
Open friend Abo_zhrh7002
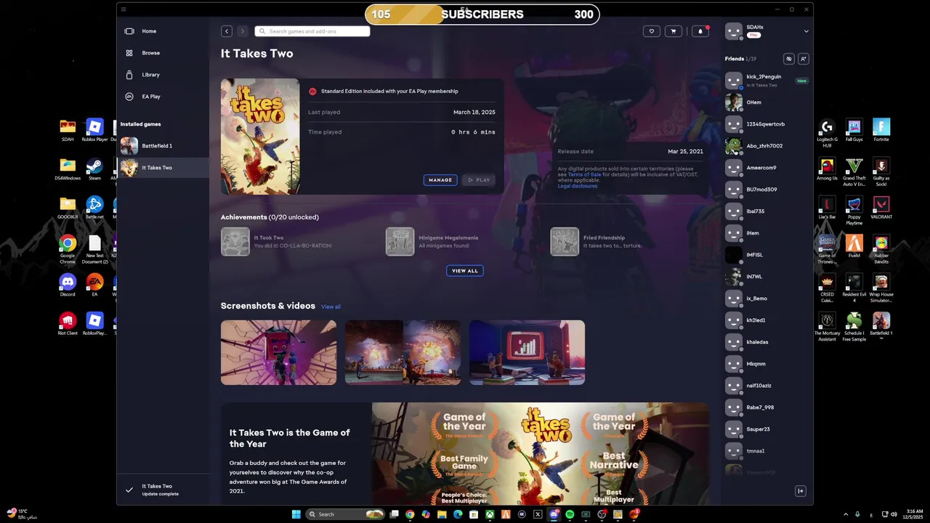pos(767,146)
